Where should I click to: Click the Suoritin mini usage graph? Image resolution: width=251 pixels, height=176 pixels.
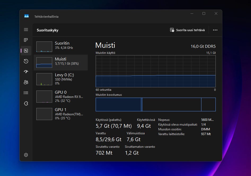click(44, 47)
